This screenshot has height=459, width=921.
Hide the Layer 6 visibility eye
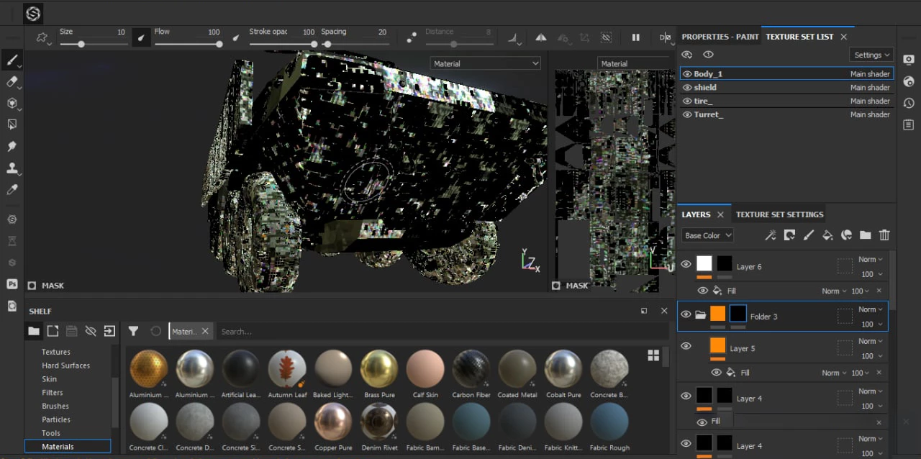(x=686, y=265)
